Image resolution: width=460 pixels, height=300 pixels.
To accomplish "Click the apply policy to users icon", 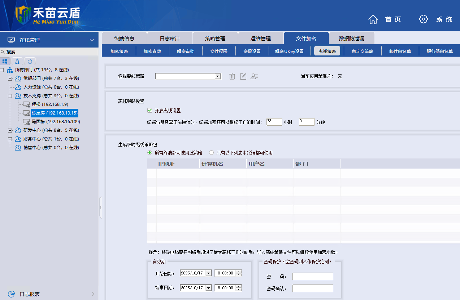I will (x=254, y=76).
